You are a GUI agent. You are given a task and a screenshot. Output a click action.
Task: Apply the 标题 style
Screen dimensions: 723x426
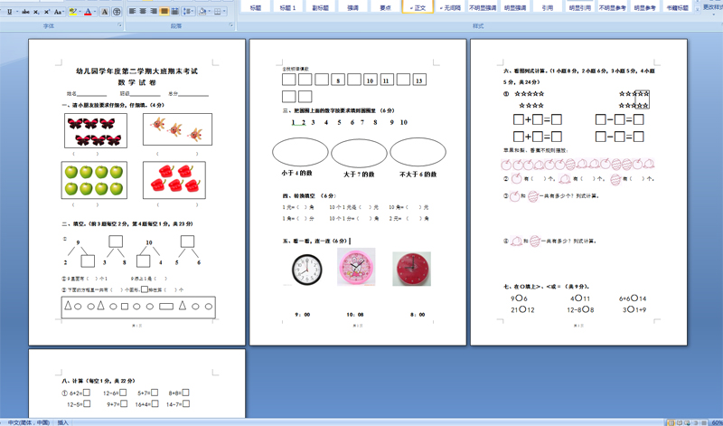click(x=255, y=6)
